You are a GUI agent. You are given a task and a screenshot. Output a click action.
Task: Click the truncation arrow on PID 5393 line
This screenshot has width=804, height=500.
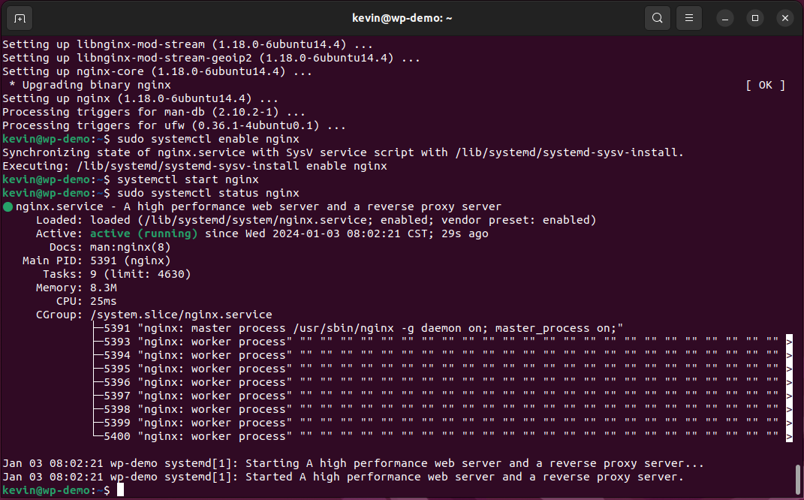click(x=789, y=342)
